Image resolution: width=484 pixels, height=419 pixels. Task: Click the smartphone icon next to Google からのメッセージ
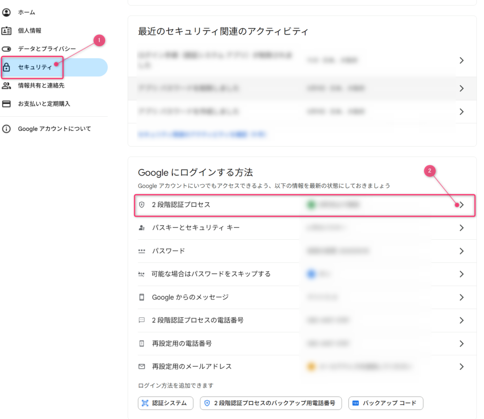pos(142,297)
